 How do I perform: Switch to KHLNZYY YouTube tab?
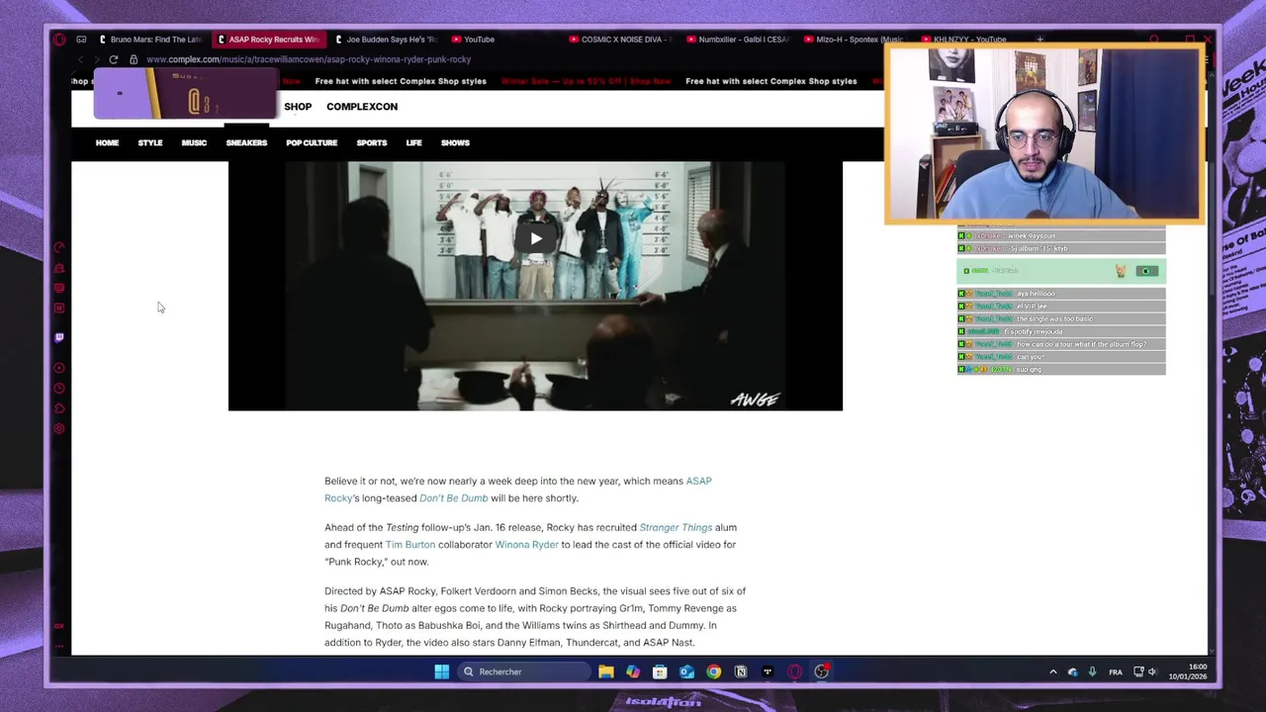point(969,40)
